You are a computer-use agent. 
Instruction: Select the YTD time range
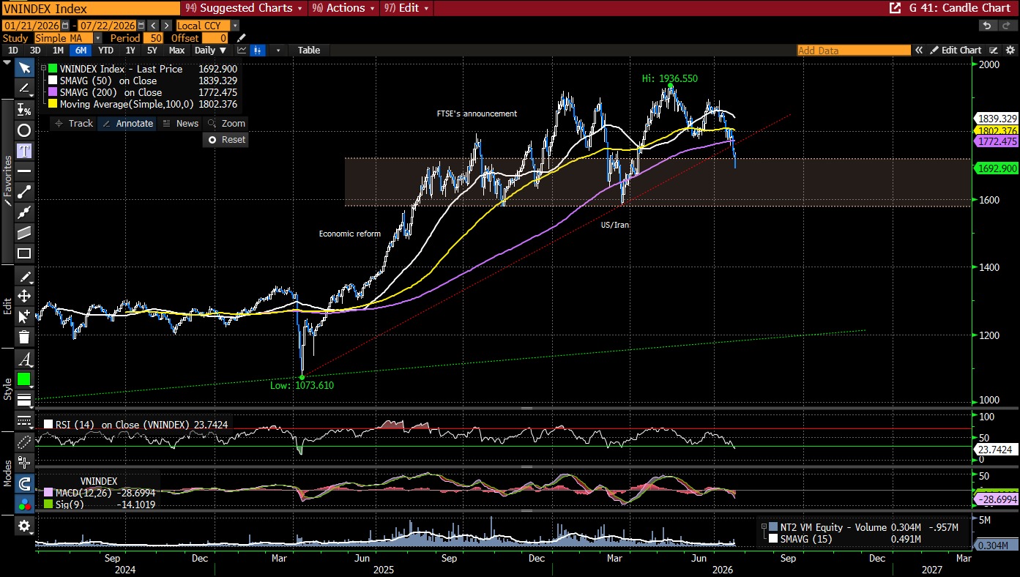point(105,51)
